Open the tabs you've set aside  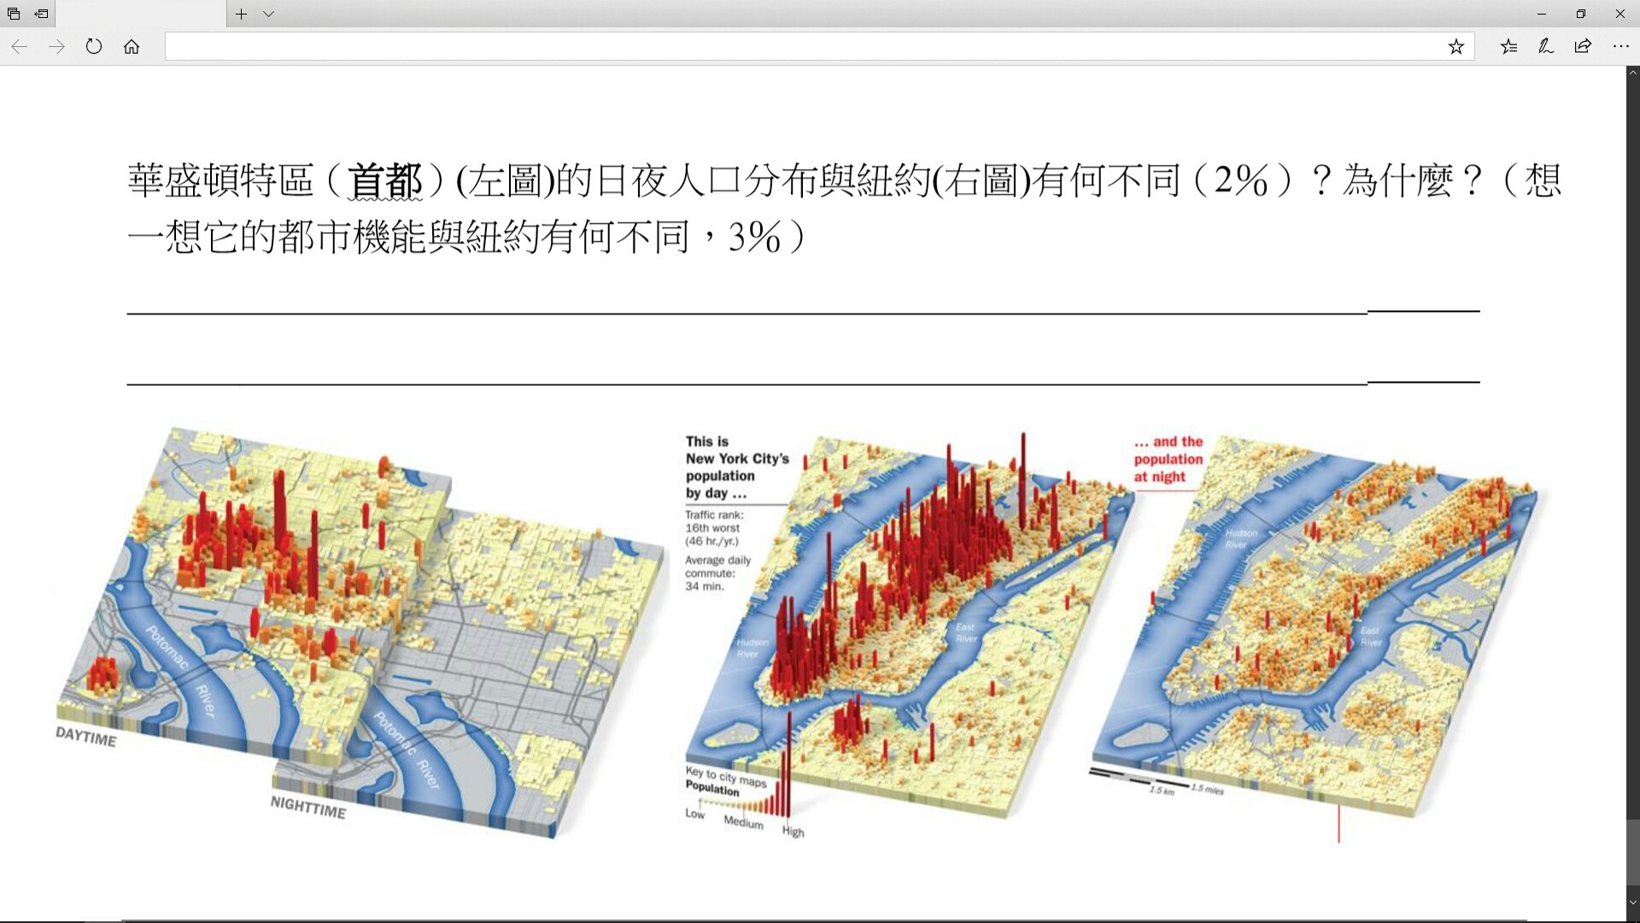14,14
